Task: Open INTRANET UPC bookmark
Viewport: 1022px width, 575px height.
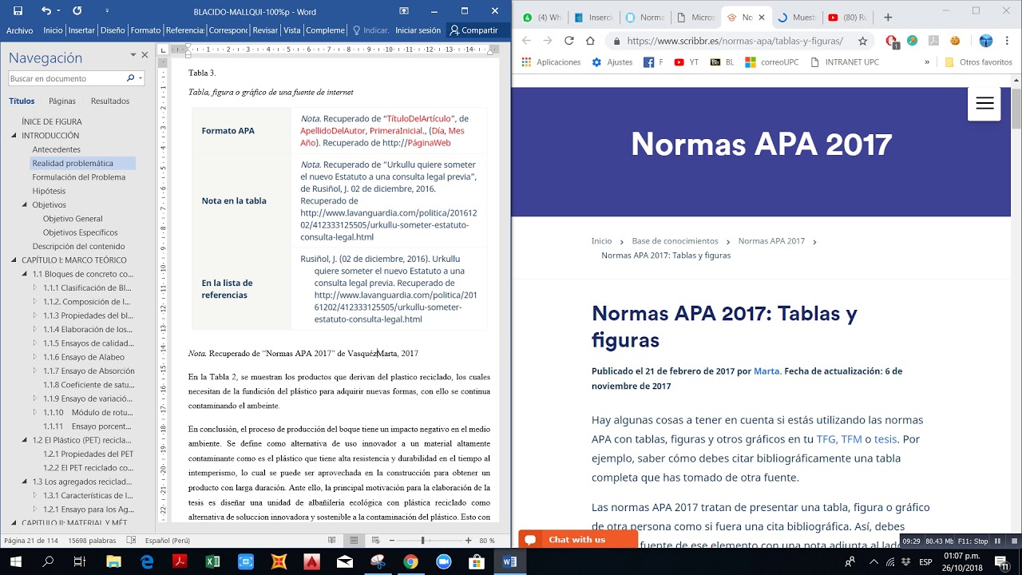Action: tap(845, 61)
